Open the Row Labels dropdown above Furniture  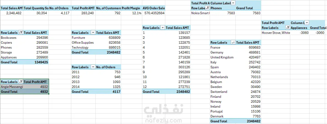(93, 33)
